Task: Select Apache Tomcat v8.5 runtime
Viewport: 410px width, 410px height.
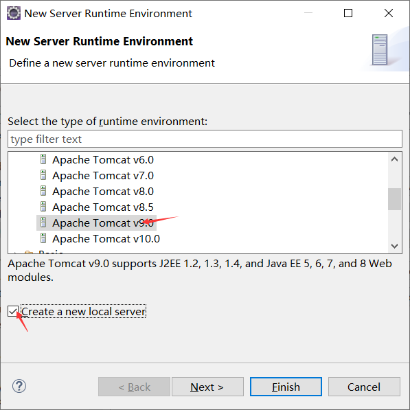Action: tap(103, 207)
